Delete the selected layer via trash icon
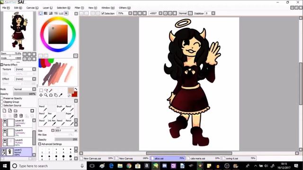The width and height of the screenshot is (303, 170). tap(21, 116)
